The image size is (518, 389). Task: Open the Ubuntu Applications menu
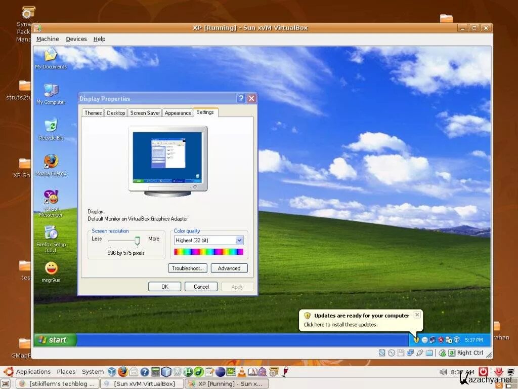coord(33,371)
